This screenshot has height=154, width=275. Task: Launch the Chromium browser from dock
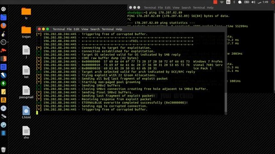[x=3, y=108]
